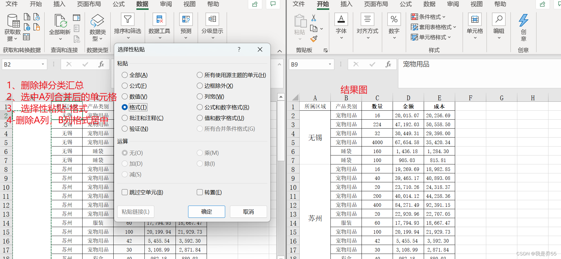This screenshot has height=259, width=561.
Task: Open the Name Box dropdown for B9
Action: click(330, 64)
